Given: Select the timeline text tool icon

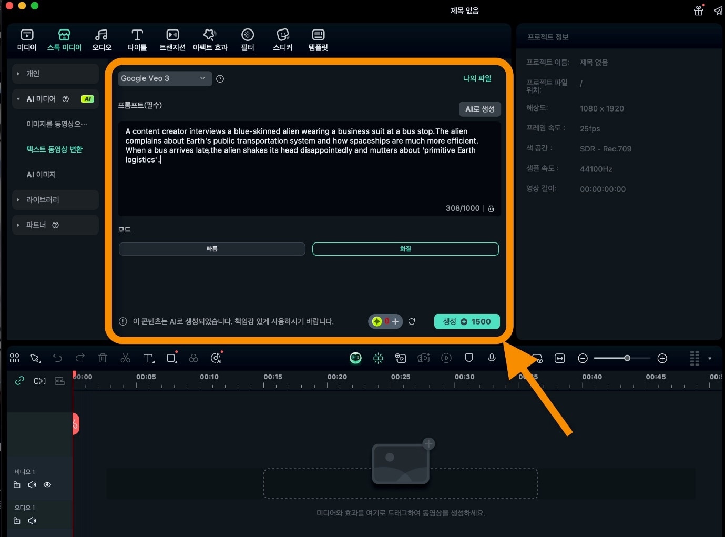Looking at the screenshot, I should click(x=148, y=358).
